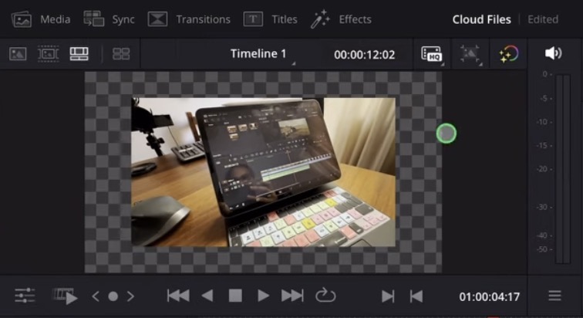Open the safe area overlay dropdown

470,55
